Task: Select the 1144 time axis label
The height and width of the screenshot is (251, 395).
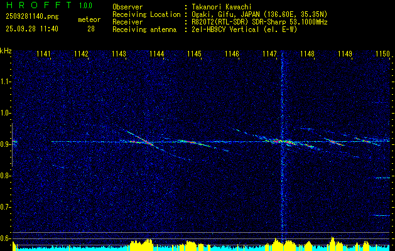Action: 157,54
